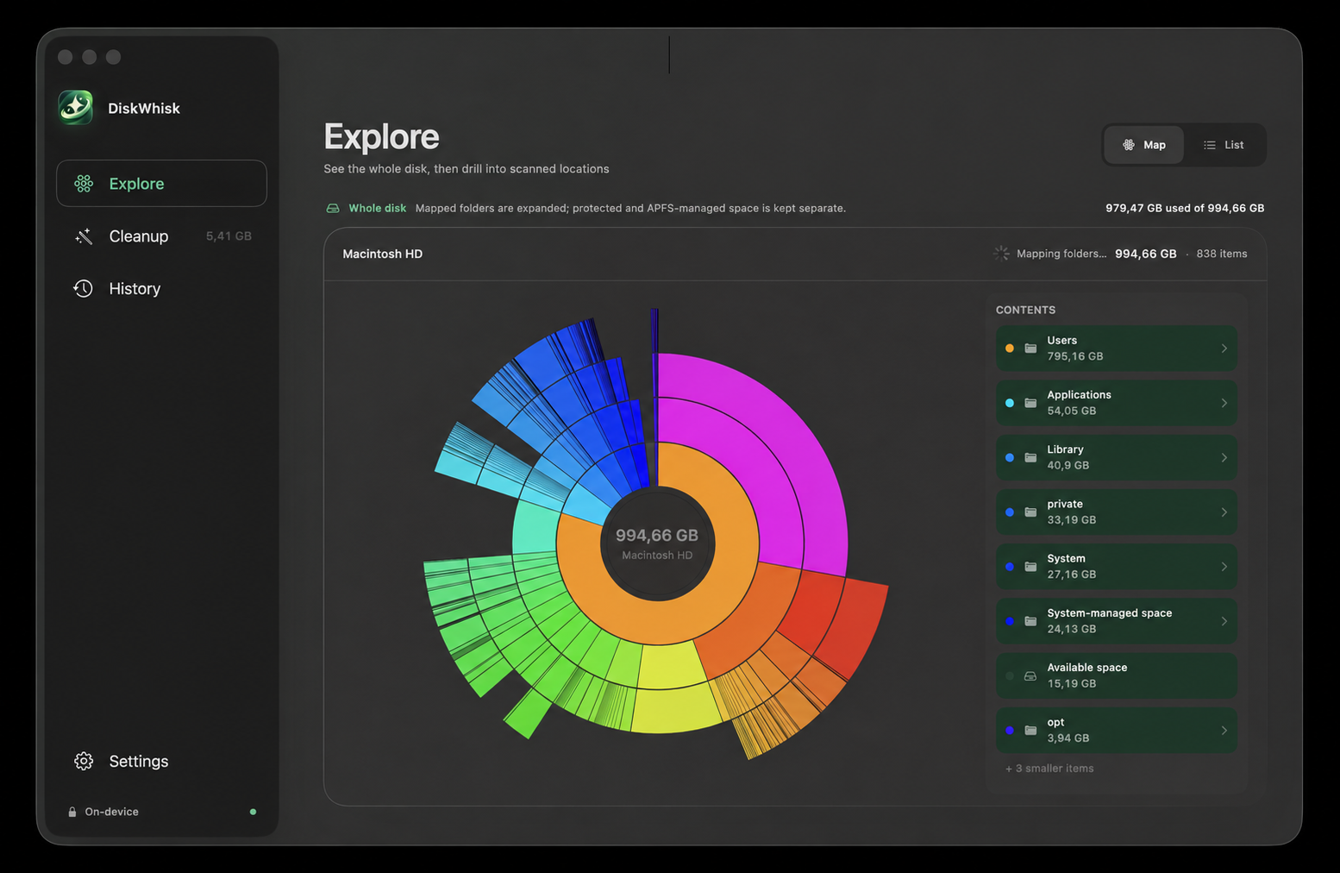
Task: Click the Available space drive icon
Action: 1030,675
